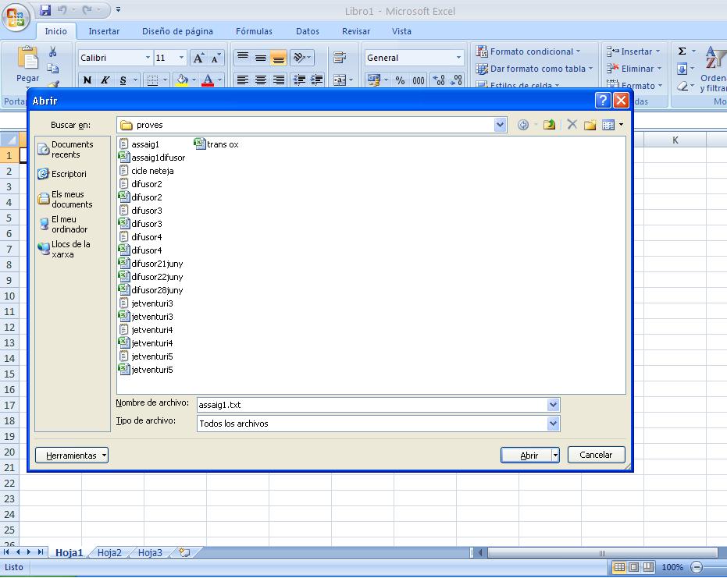Open the Revisar ribbon tab
727x578 pixels.
pos(356,31)
